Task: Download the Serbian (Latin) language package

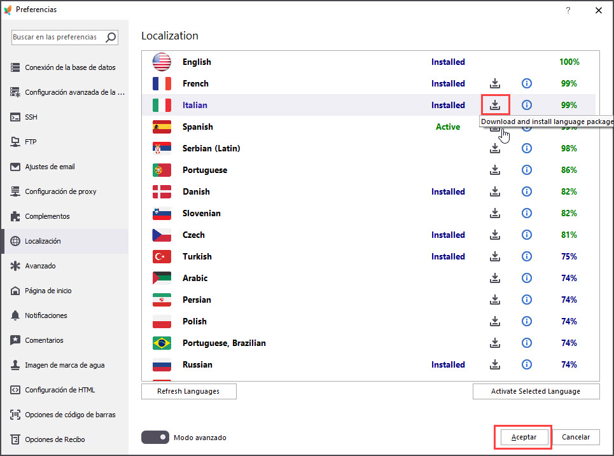Action: (495, 148)
